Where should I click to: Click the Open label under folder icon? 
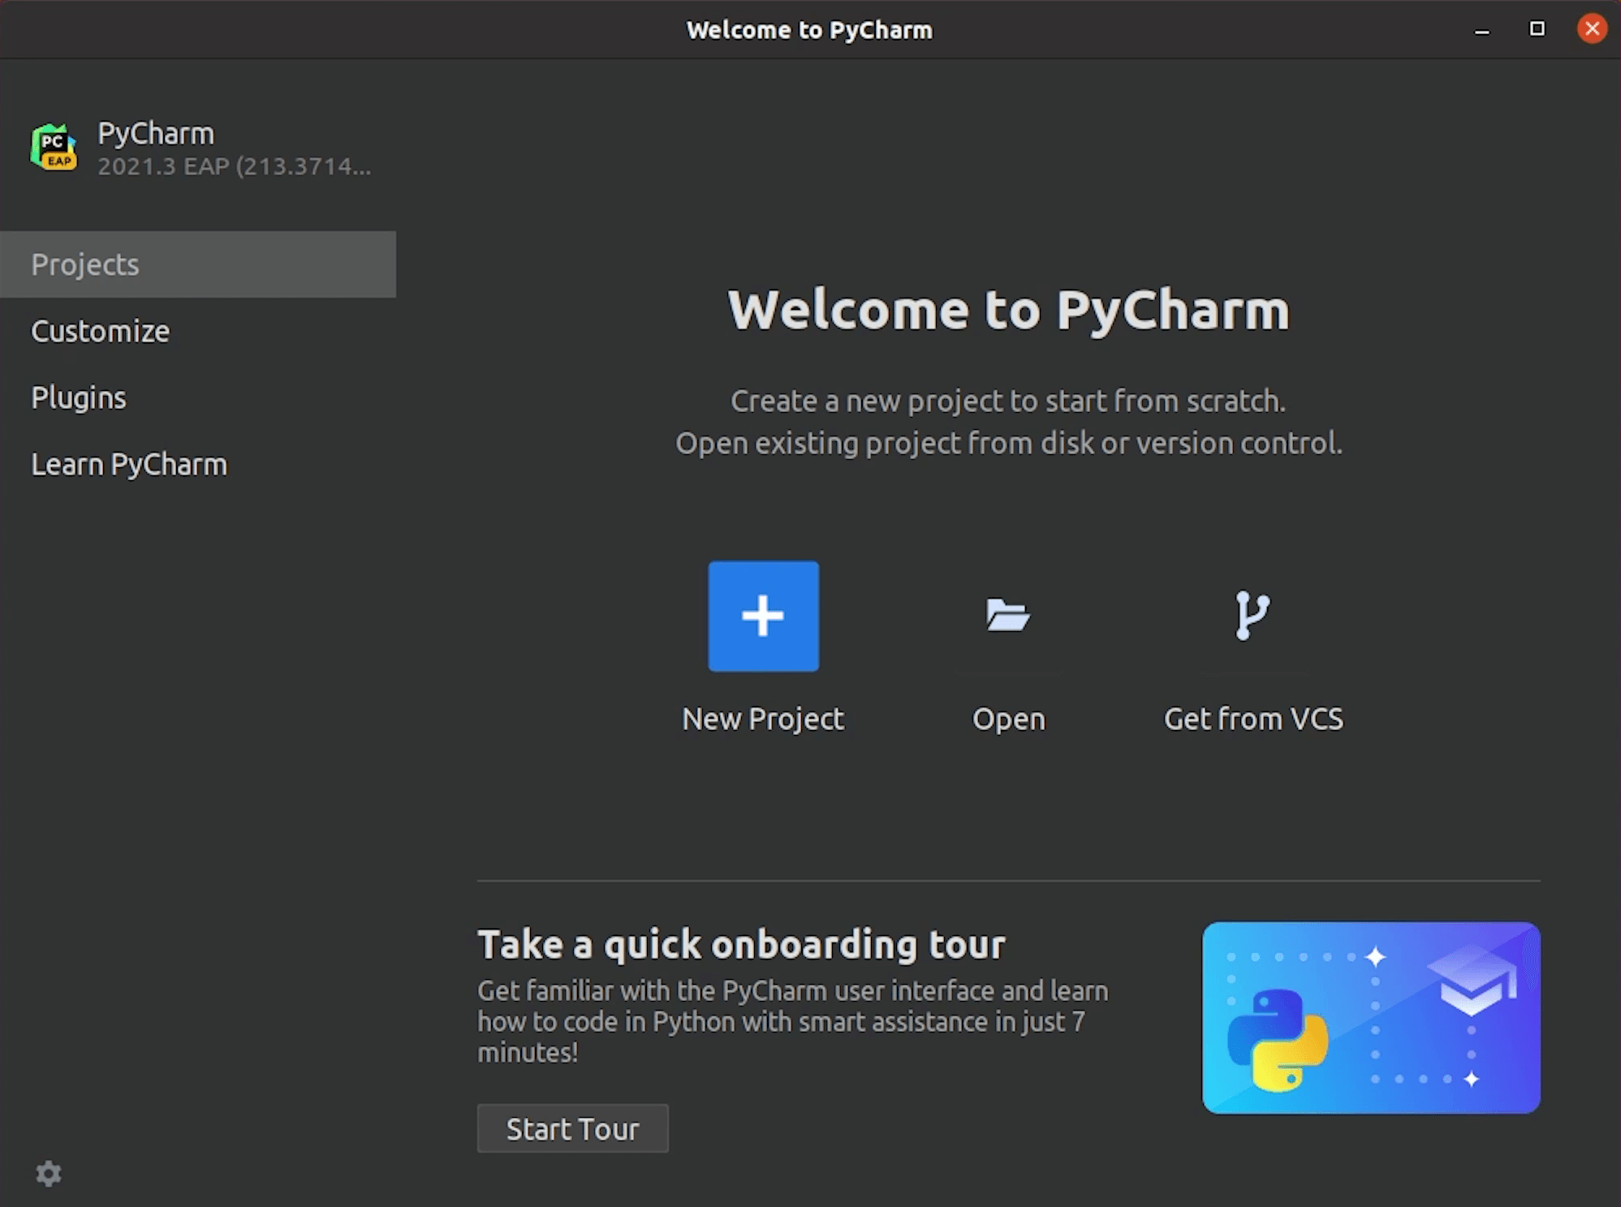coord(1008,719)
